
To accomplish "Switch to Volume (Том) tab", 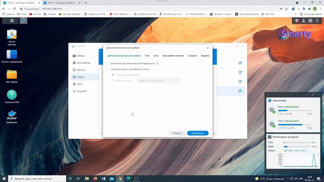I will [147, 56].
